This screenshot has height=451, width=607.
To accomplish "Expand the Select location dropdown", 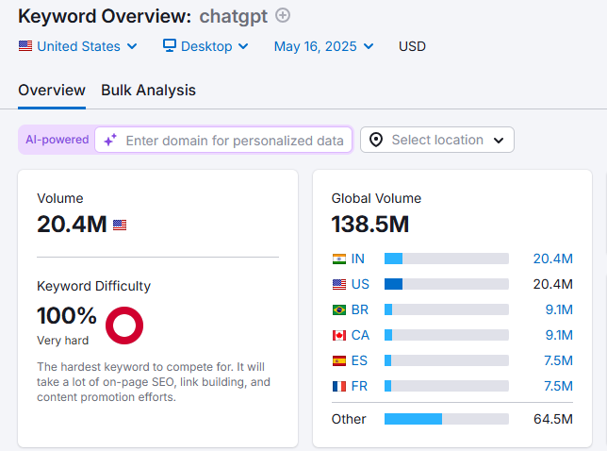I will click(437, 140).
